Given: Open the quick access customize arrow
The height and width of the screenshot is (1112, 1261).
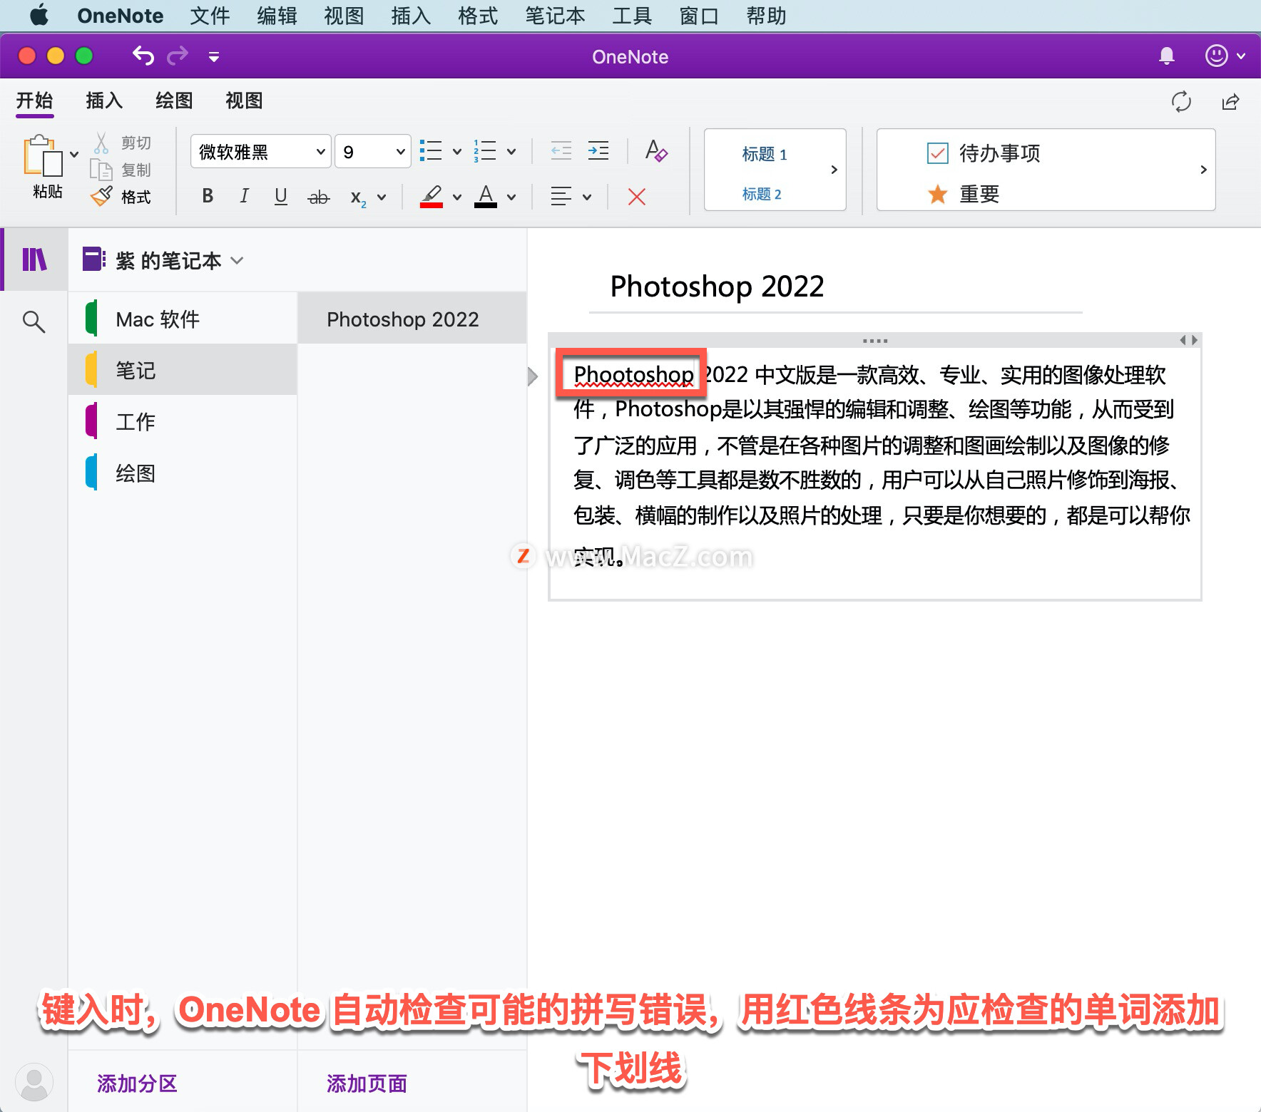Looking at the screenshot, I should point(213,56).
